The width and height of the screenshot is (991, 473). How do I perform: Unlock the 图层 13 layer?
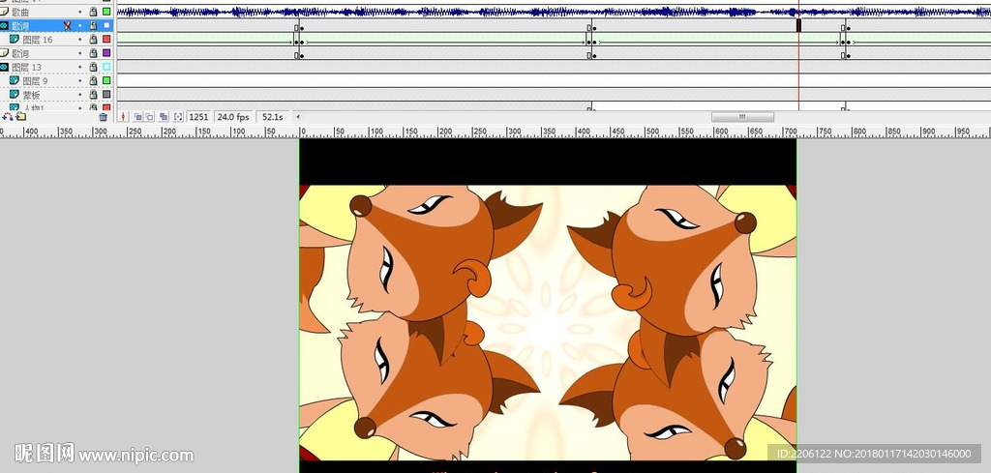point(94,67)
